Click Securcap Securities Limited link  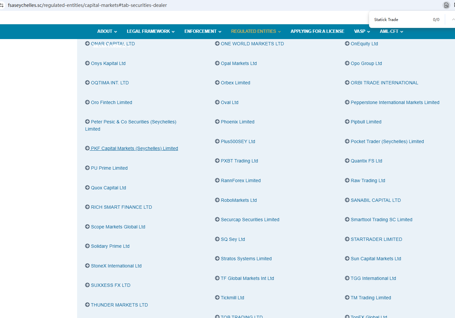pyautogui.click(x=250, y=220)
